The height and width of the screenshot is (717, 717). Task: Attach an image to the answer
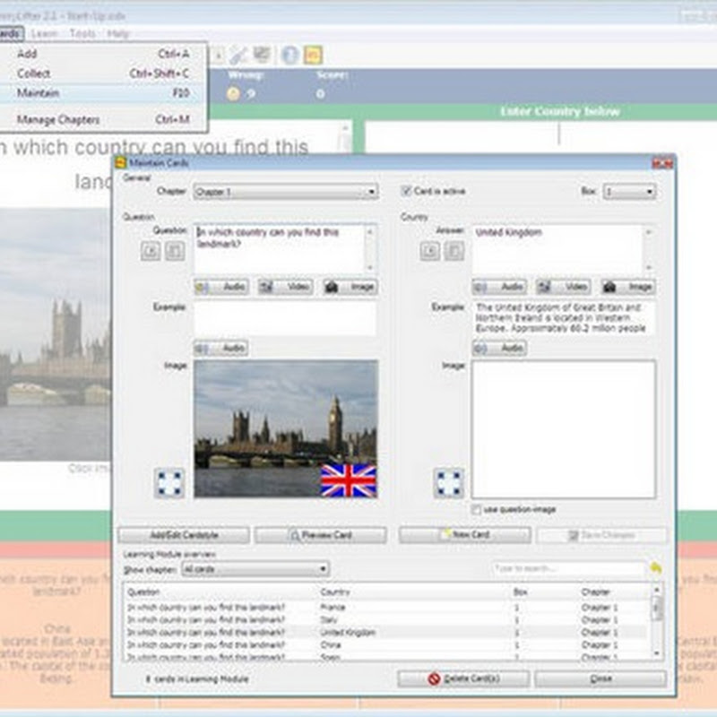pyautogui.click(x=627, y=287)
